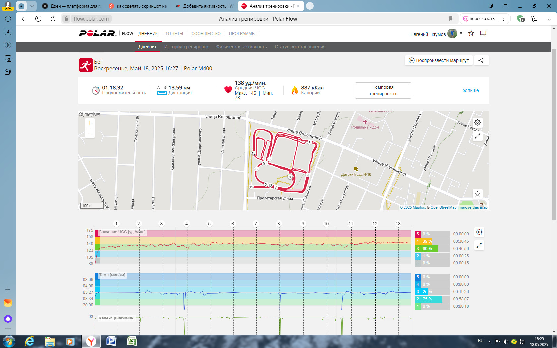
Task: Open Internet Explorer from the taskbar
Action: 30,341
